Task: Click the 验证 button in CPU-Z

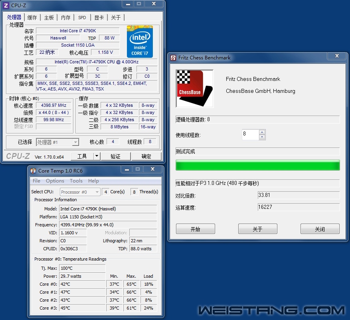Action: click(x=116, y=156)
